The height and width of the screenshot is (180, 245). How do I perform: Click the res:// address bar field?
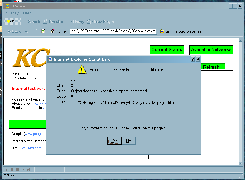point(113,31)
